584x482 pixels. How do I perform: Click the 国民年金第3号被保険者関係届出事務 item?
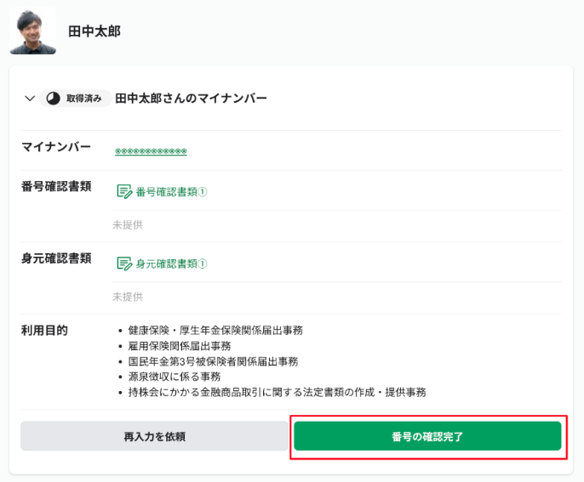pyautogui.click(x=213, y=361)
